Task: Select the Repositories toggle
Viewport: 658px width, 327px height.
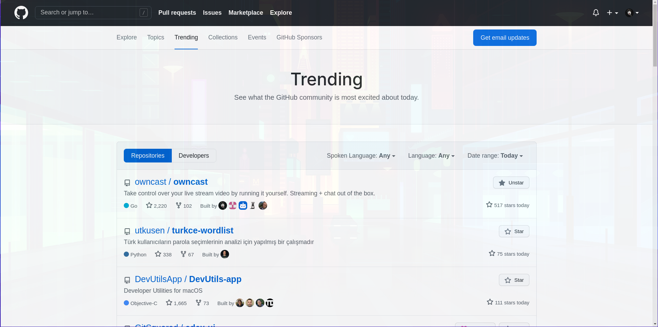Action: (148, 156)
